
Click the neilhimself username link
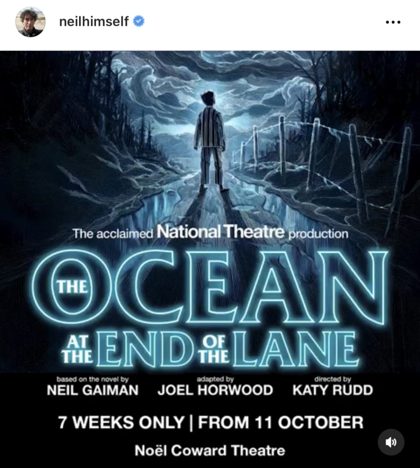94,21
